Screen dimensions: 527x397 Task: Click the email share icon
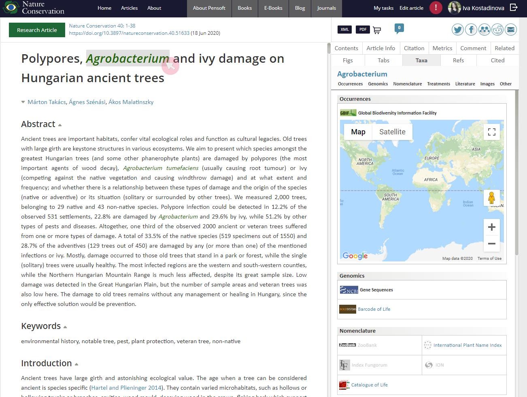coord(511,30)
